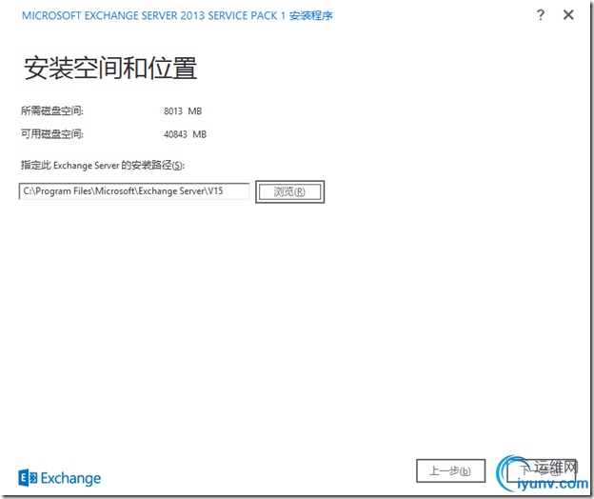Select the 40843 MB available space value
594x499 pixels.
[185, 134]
